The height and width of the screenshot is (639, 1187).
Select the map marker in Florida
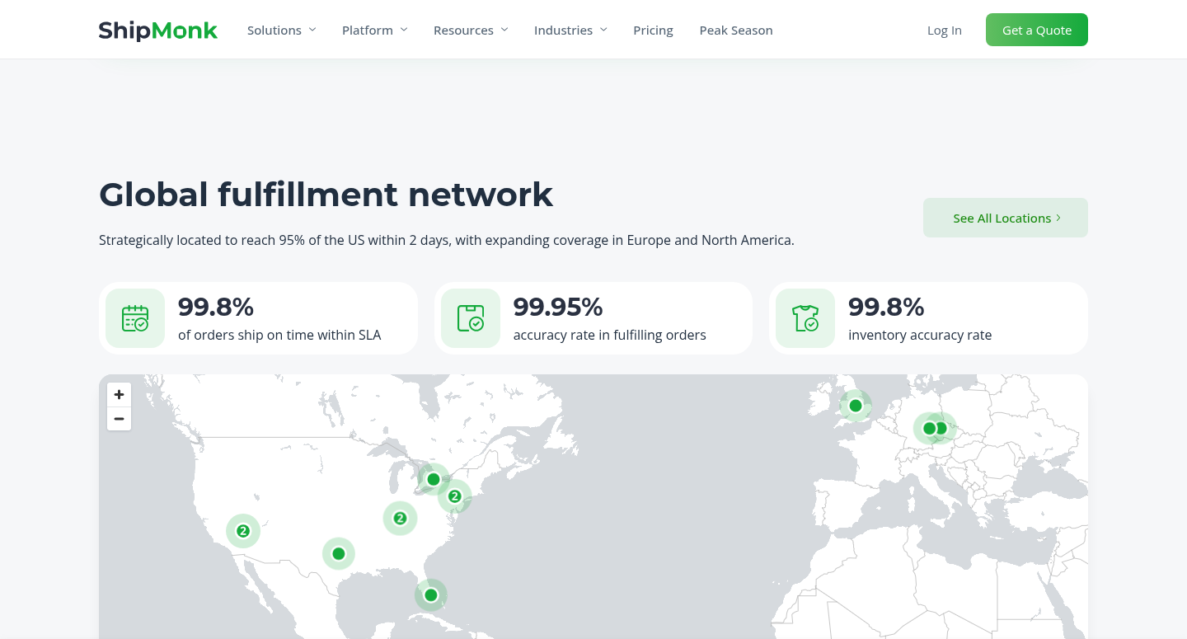[430, 594]
